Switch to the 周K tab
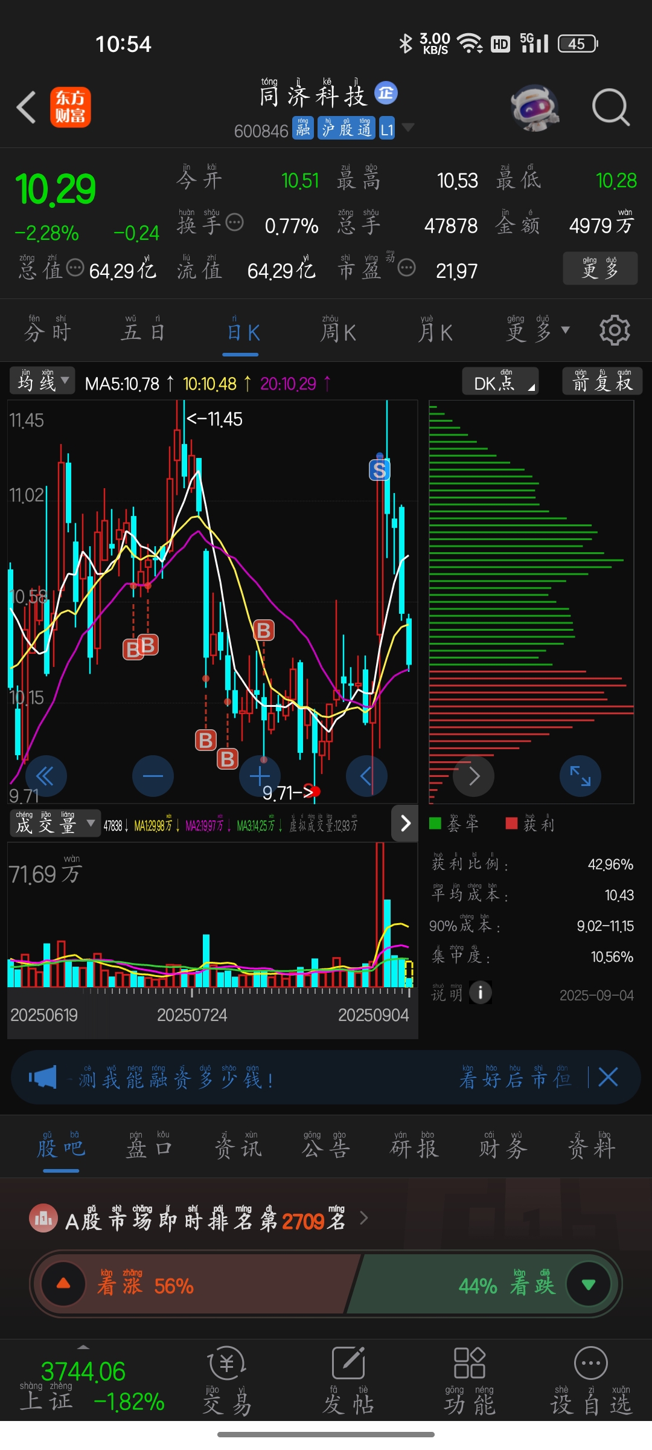Viewport: 652px width, 1450px height. pos(338,331)
